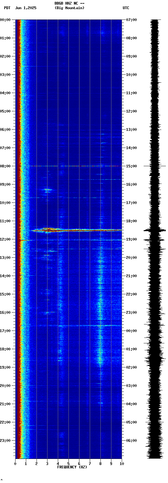This screenshot has height=483, width=168.
Task: Select the 11:00 label on PDT axis
Action: 5,221
